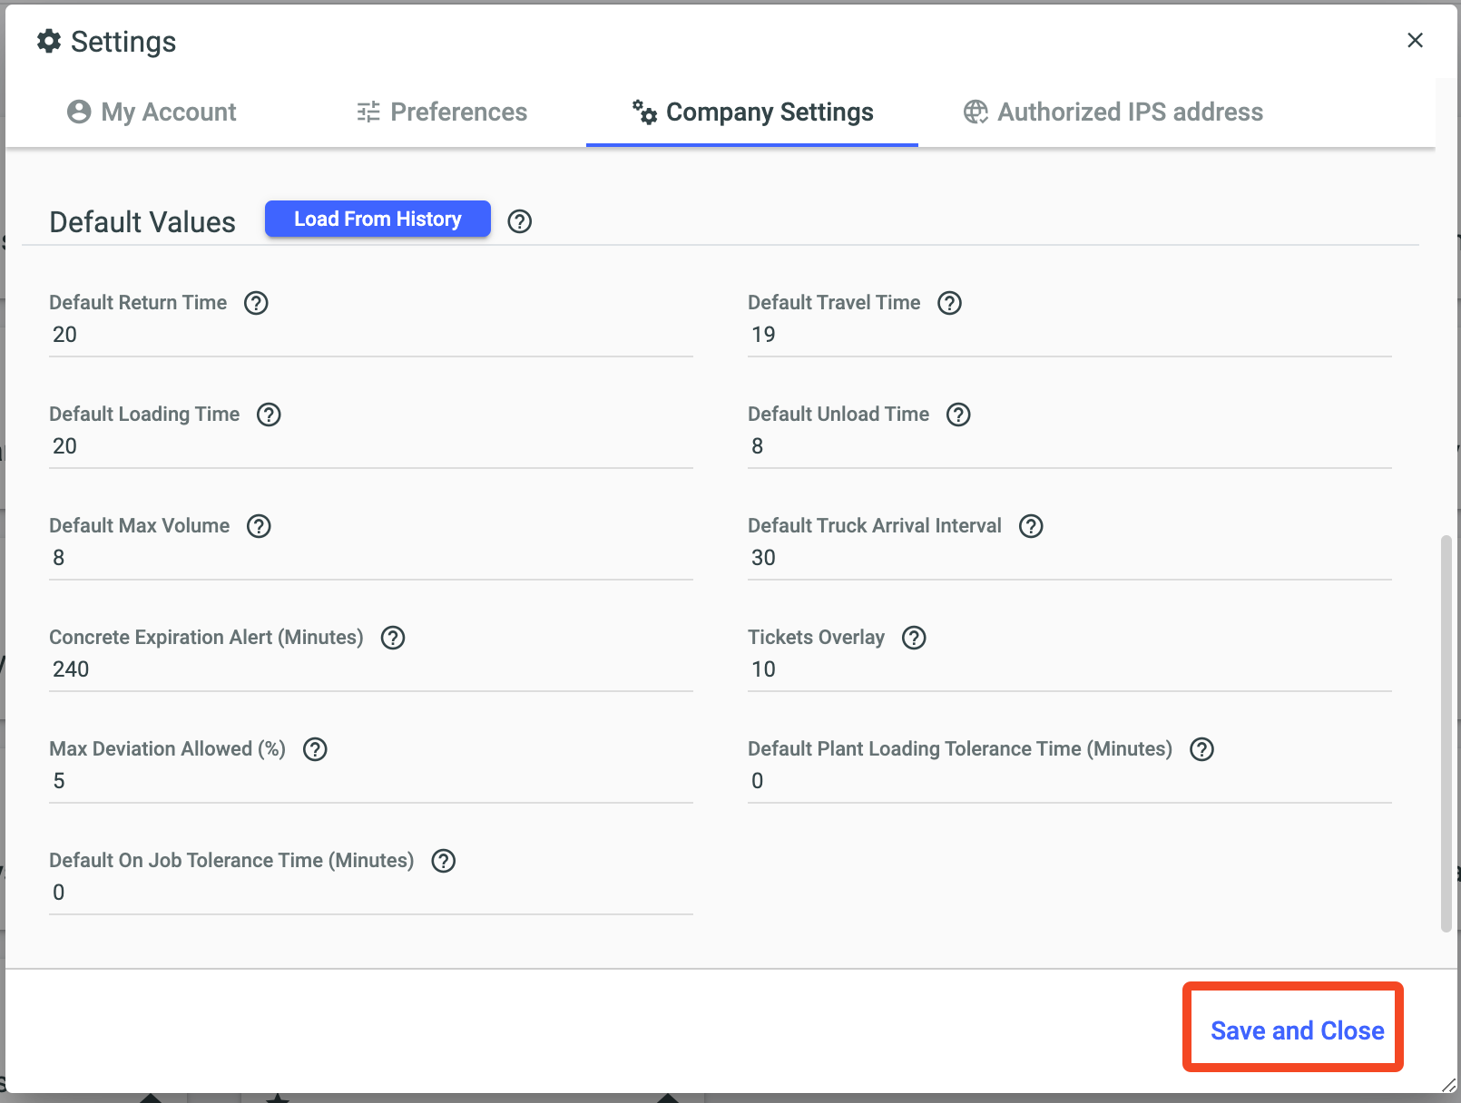Image resolution: width=1461 pixels, height=1103 pixels.
Task: Click Tickets Overlay help icon
Action: click(914, 638)
